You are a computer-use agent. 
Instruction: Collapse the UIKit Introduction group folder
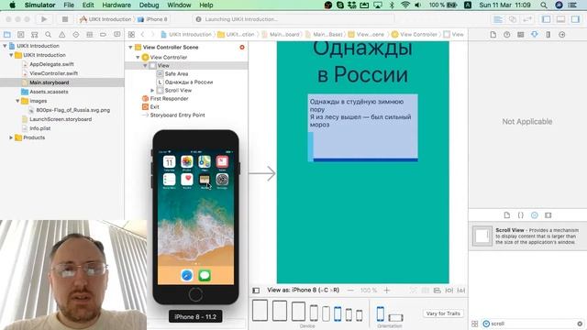tap(11, 55)
